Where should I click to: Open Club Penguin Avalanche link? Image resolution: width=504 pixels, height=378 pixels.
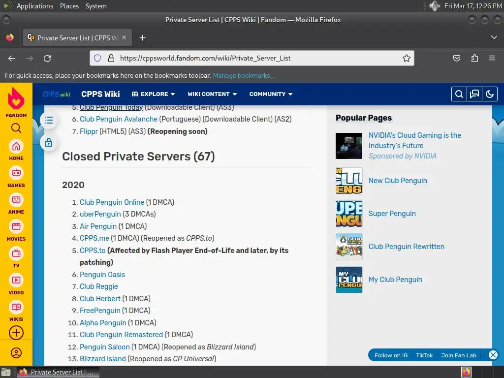[119, 119]
